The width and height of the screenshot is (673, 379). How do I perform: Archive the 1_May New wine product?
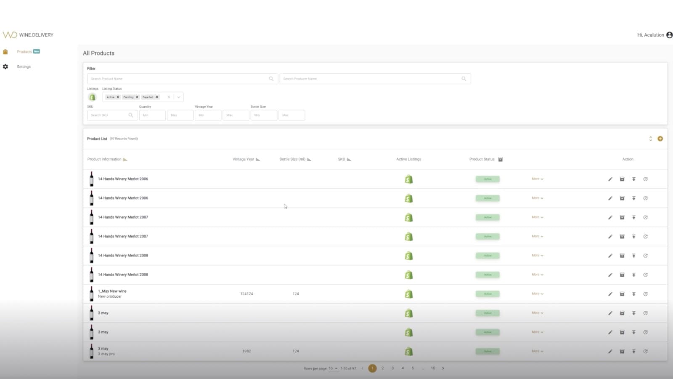[x=622, y=294]
